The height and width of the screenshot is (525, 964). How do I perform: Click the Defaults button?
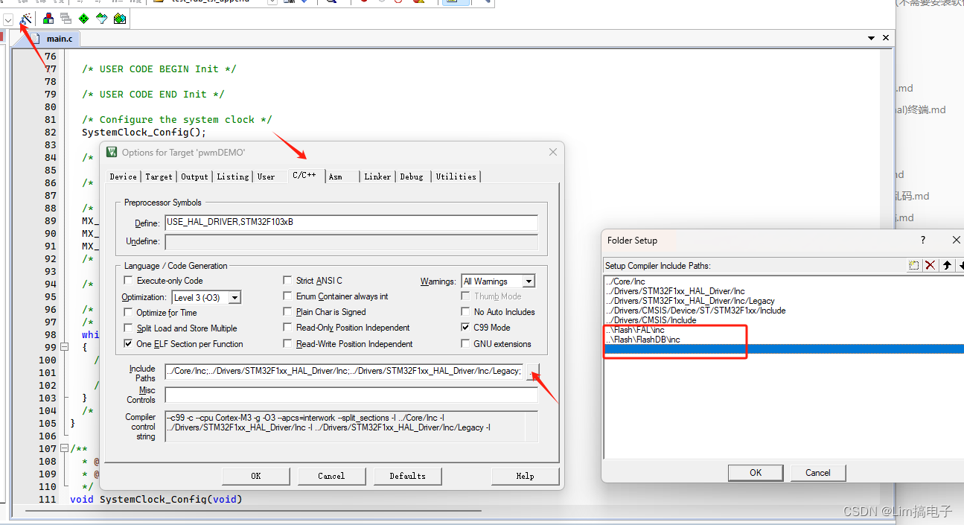click(406, 476)
